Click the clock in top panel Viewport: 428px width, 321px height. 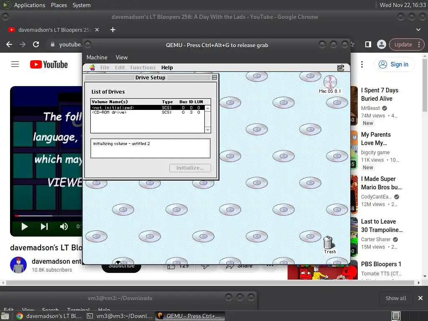coord(403,5)
